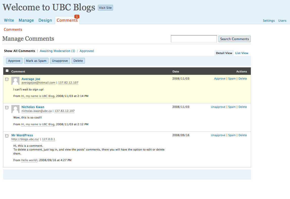Go to Users
Screen dimensions: 290x199
click(282, 21)
